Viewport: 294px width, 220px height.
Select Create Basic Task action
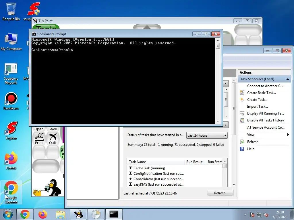coord(261,93)
